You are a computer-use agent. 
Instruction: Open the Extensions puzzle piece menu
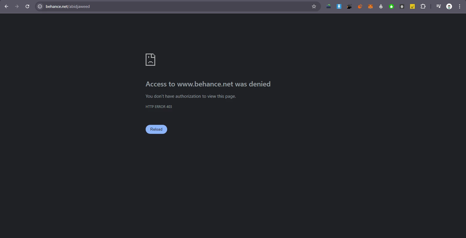pyautogui.click(x=423, y=6)
